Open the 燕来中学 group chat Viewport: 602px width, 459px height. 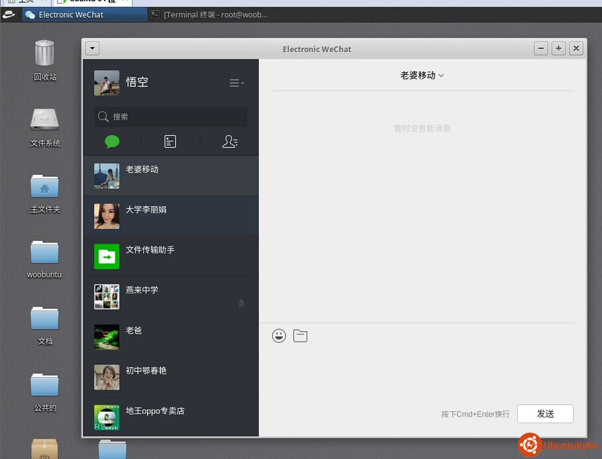171,297
